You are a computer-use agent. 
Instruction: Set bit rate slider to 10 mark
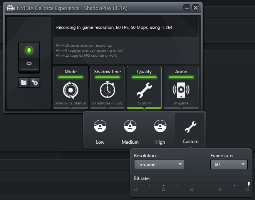coord(135,184)
